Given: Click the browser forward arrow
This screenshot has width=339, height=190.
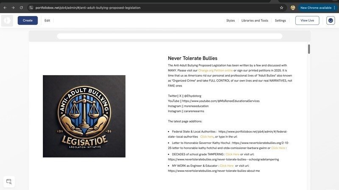Looking at the screenshot, I should (13, 8).
